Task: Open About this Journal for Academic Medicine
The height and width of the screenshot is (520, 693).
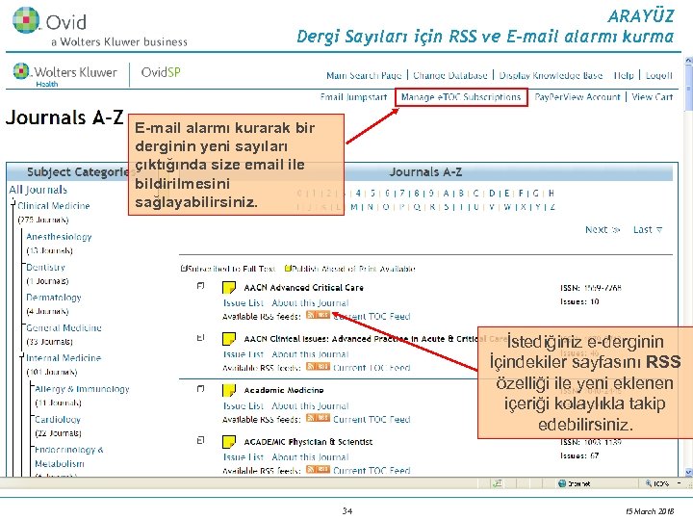Action: (310, 405)
